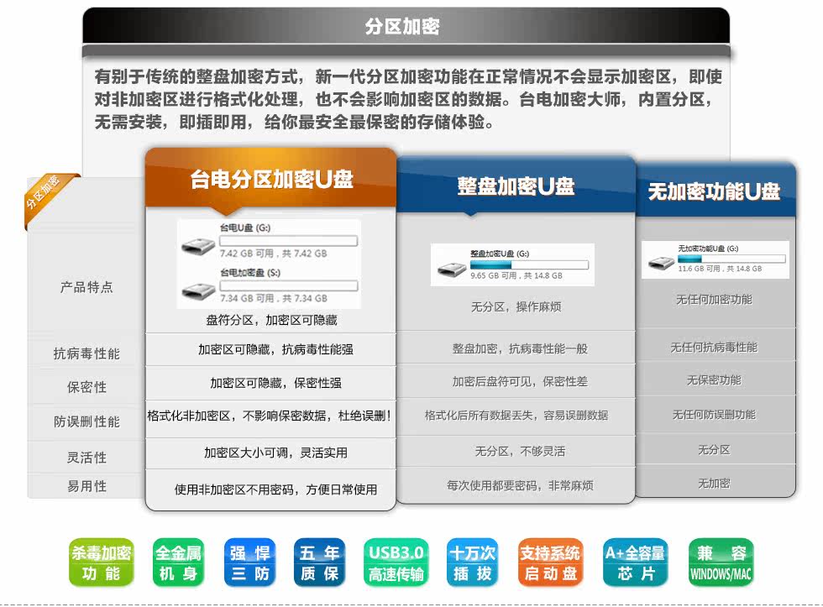Screen dimensions: 823x607
Task: Click the 灵活性 row label
Action: tap(86, 457)
